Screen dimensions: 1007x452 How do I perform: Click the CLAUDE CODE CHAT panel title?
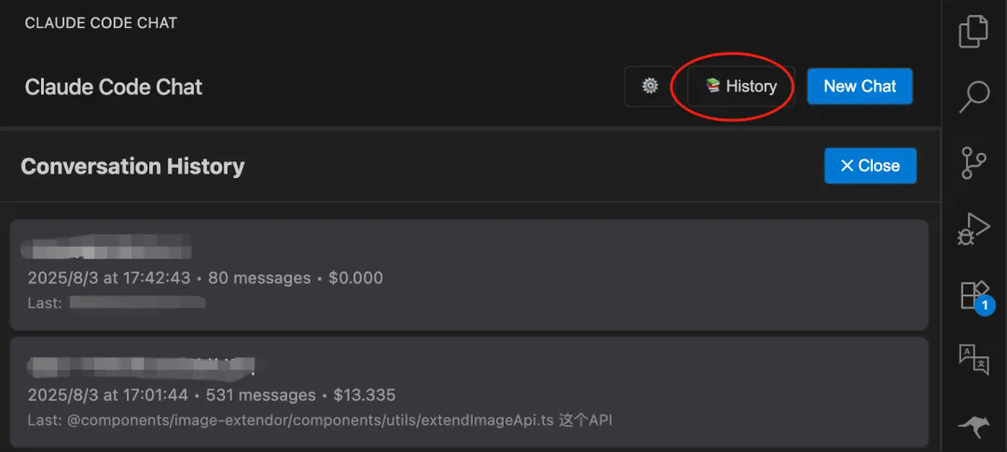tap(101, 23)
